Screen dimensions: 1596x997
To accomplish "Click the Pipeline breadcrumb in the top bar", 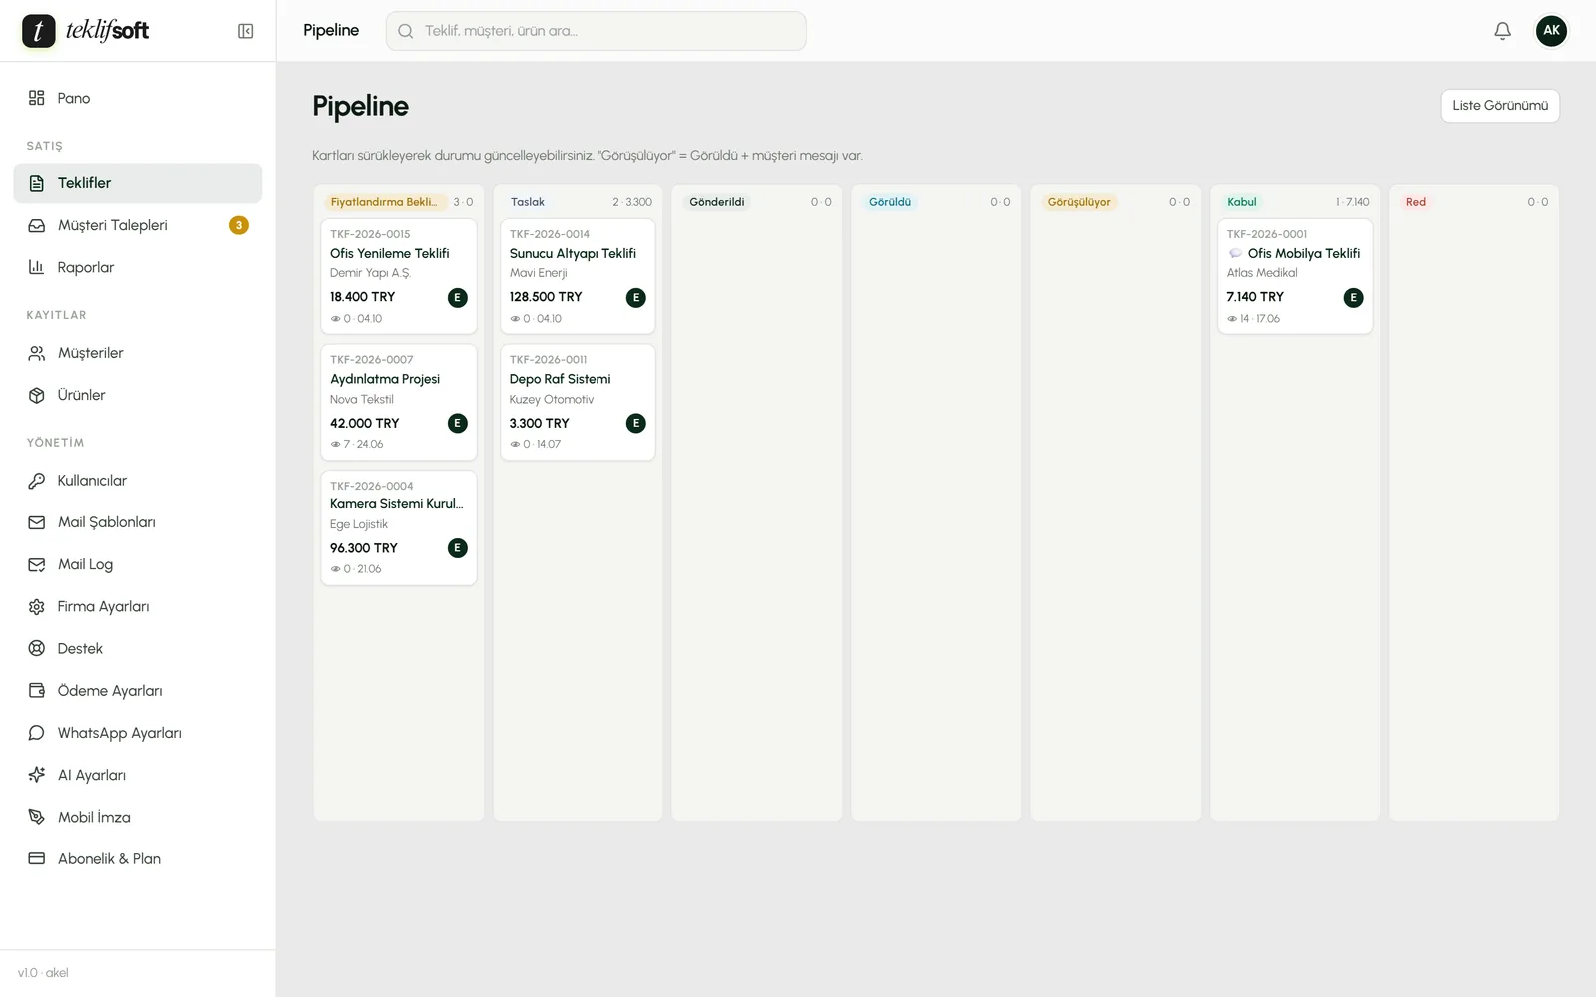I will coord(331,31).
